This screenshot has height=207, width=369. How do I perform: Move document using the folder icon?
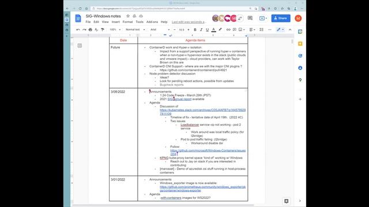(134, 16)
